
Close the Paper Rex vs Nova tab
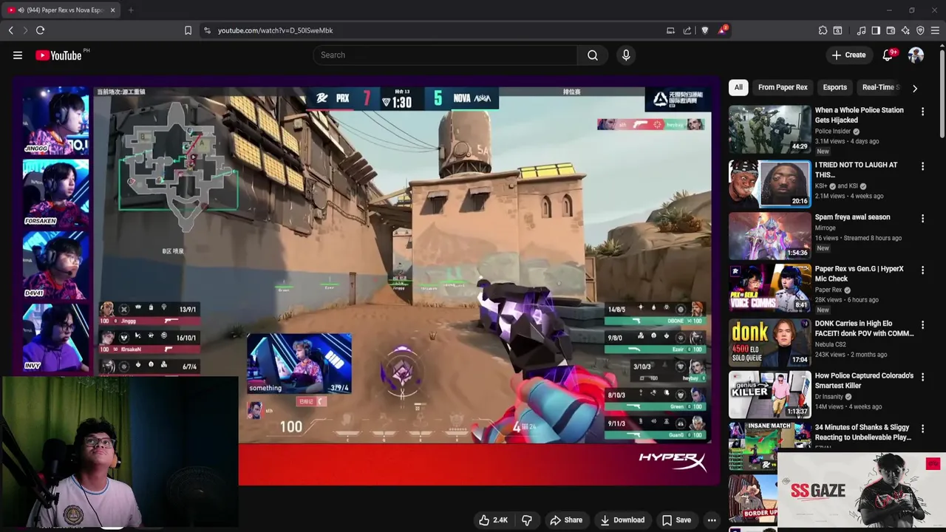(112, 10)
